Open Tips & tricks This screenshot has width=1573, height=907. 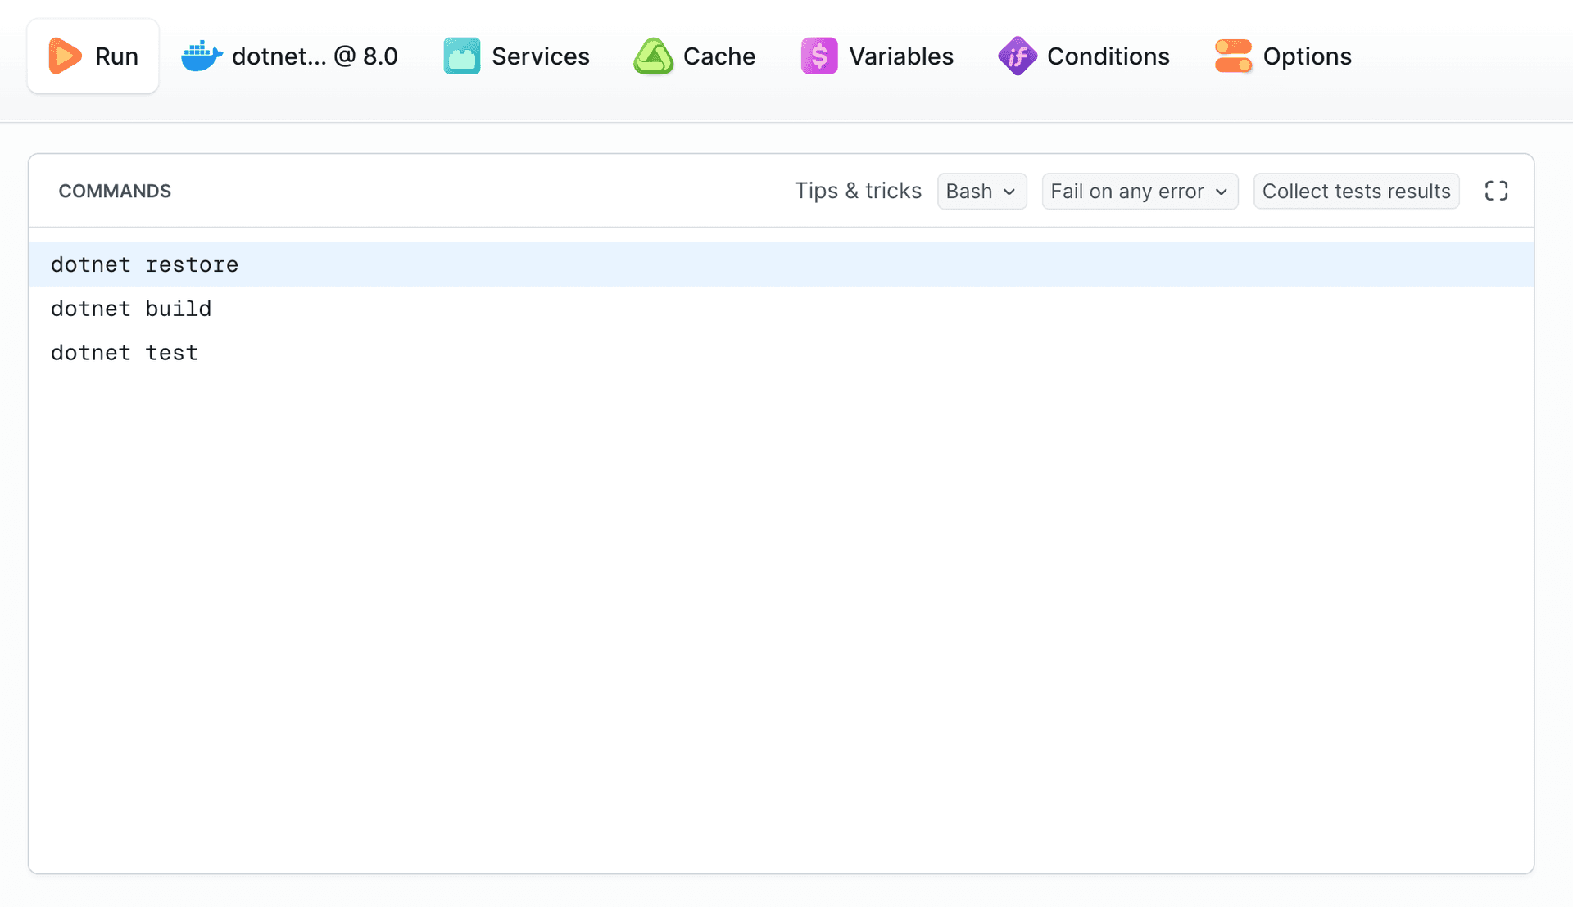click(858, 191)
